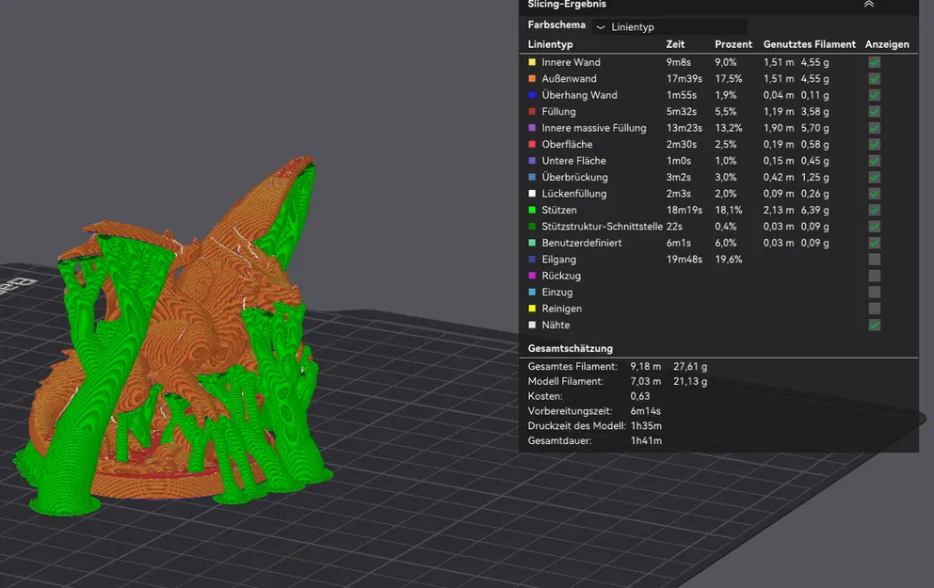The image size is (934, 588).
Task: Click the Prozent column header
Action: [x=733, y=44]
